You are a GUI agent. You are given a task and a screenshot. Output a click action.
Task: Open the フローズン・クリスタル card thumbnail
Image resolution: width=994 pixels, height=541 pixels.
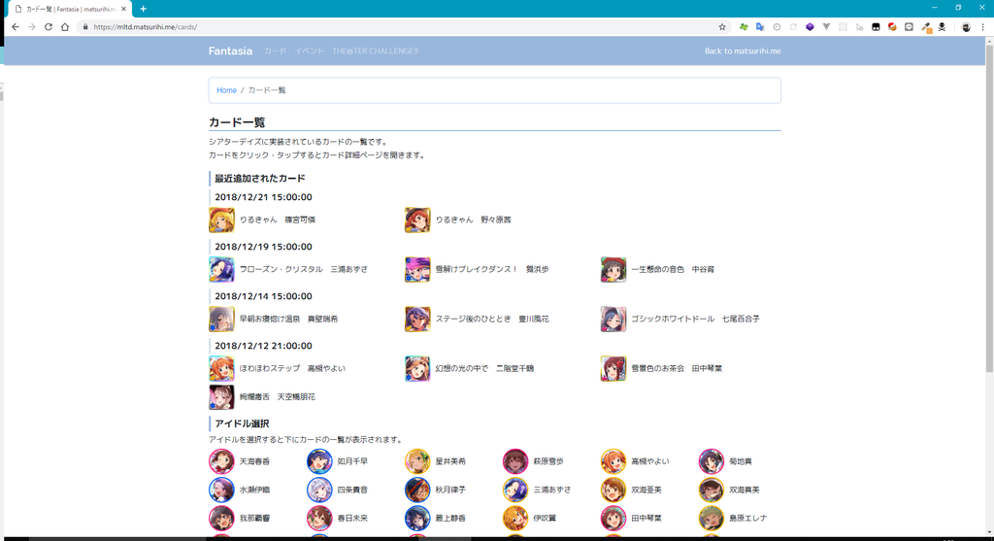(x=221, y=270)
